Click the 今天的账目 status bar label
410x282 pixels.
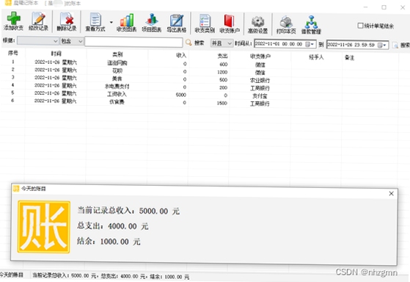click(11, 275)
